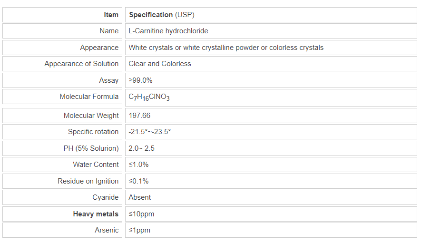Screen dimensions: 421x243
Task: Click the Clear and Colorless value
Action: pos(160,64)
